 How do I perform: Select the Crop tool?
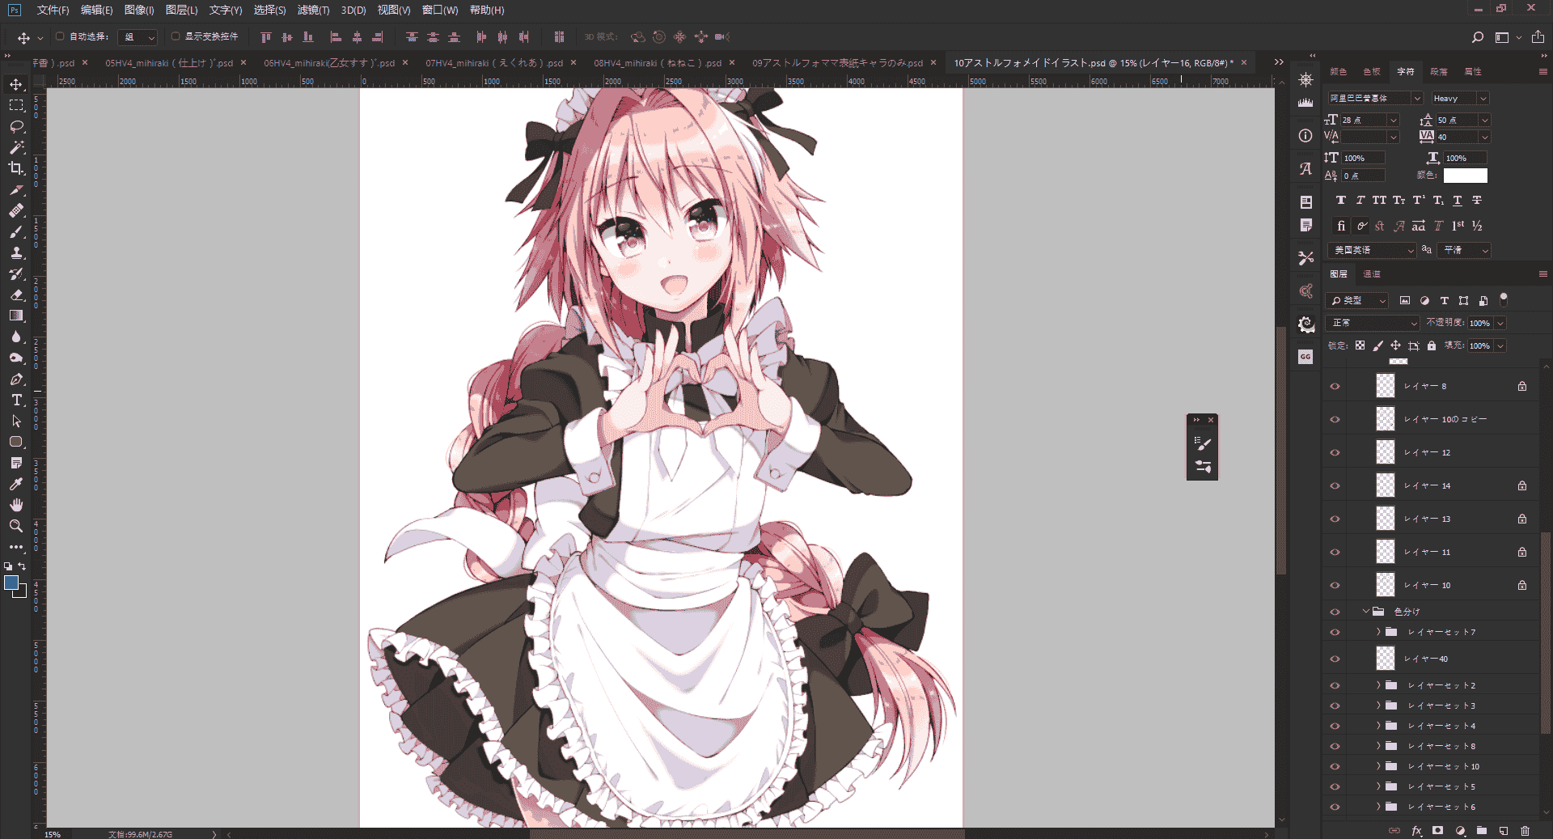(x=16, y=168)
